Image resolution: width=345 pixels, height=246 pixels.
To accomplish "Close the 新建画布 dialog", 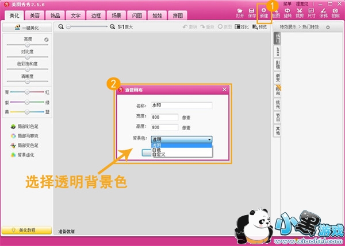I will pos(224,89).
